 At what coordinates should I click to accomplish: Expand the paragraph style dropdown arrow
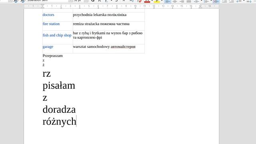[10, 1]
